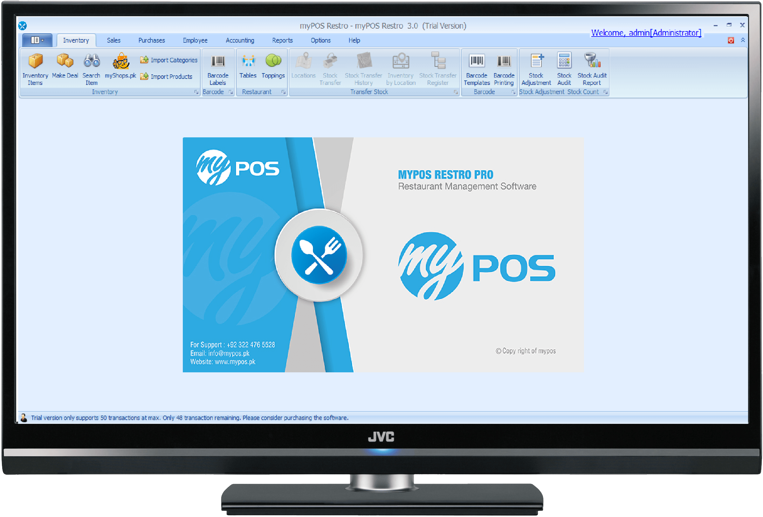Image resolution: width=763 pixels, height=517 pixels.
Task: Click the Welcome, admin[Administrator] link
Action: [646, 33]
